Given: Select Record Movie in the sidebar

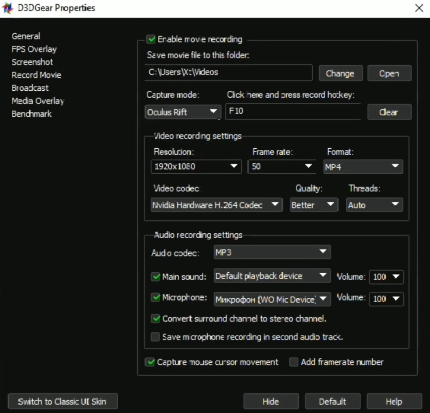Looking at the screenshot, I should pos(36,75).
